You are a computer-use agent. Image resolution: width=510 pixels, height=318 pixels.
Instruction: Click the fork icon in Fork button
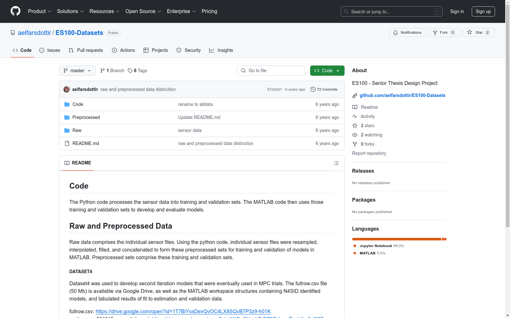[435, 32]
